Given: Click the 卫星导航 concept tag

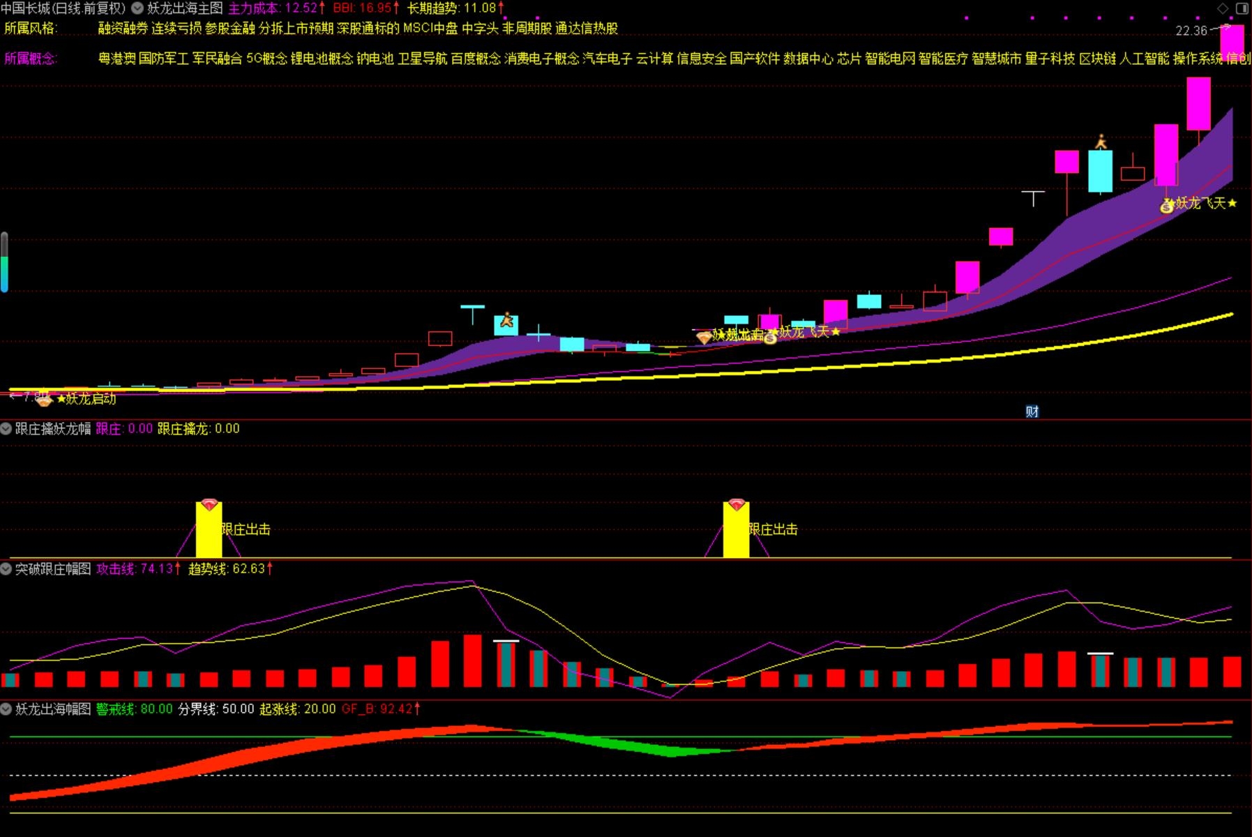Looking at the screenshot, I should [423, 59].
